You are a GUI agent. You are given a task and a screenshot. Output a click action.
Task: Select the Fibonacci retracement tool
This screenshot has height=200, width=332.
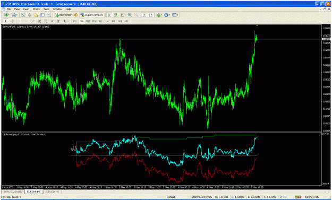(46, 21)
